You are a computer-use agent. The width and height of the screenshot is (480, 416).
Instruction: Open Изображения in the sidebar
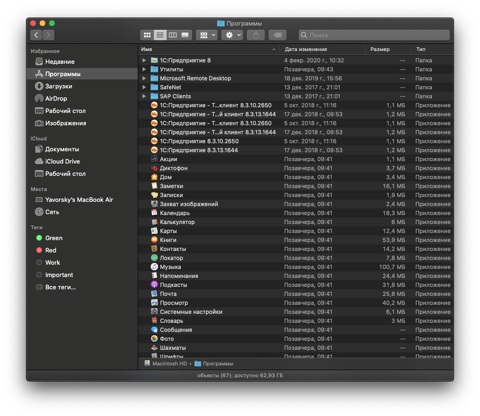coord(82,123)
